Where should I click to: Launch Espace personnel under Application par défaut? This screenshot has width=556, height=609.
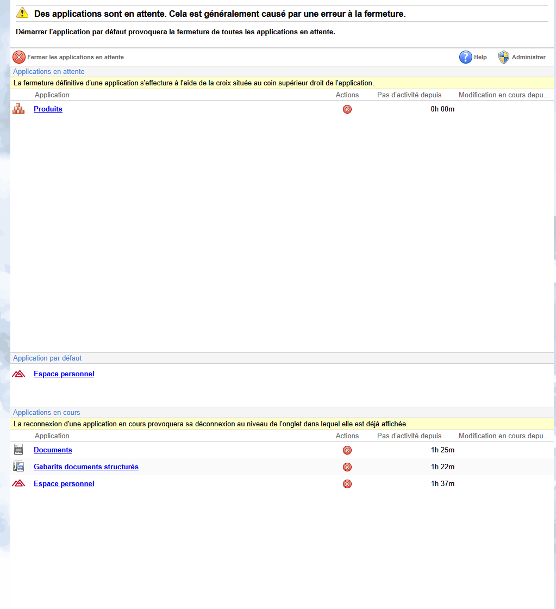(64, 374)
